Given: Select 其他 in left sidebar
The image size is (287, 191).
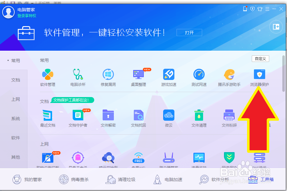Looking at the screenshot, I should click(x=15, y=157).
